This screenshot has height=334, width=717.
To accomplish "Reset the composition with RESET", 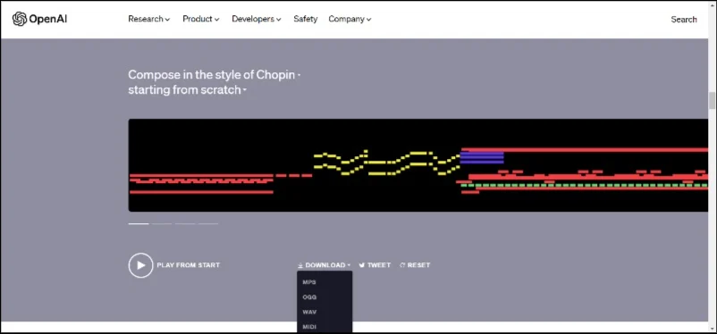I will tap(415, 265).
